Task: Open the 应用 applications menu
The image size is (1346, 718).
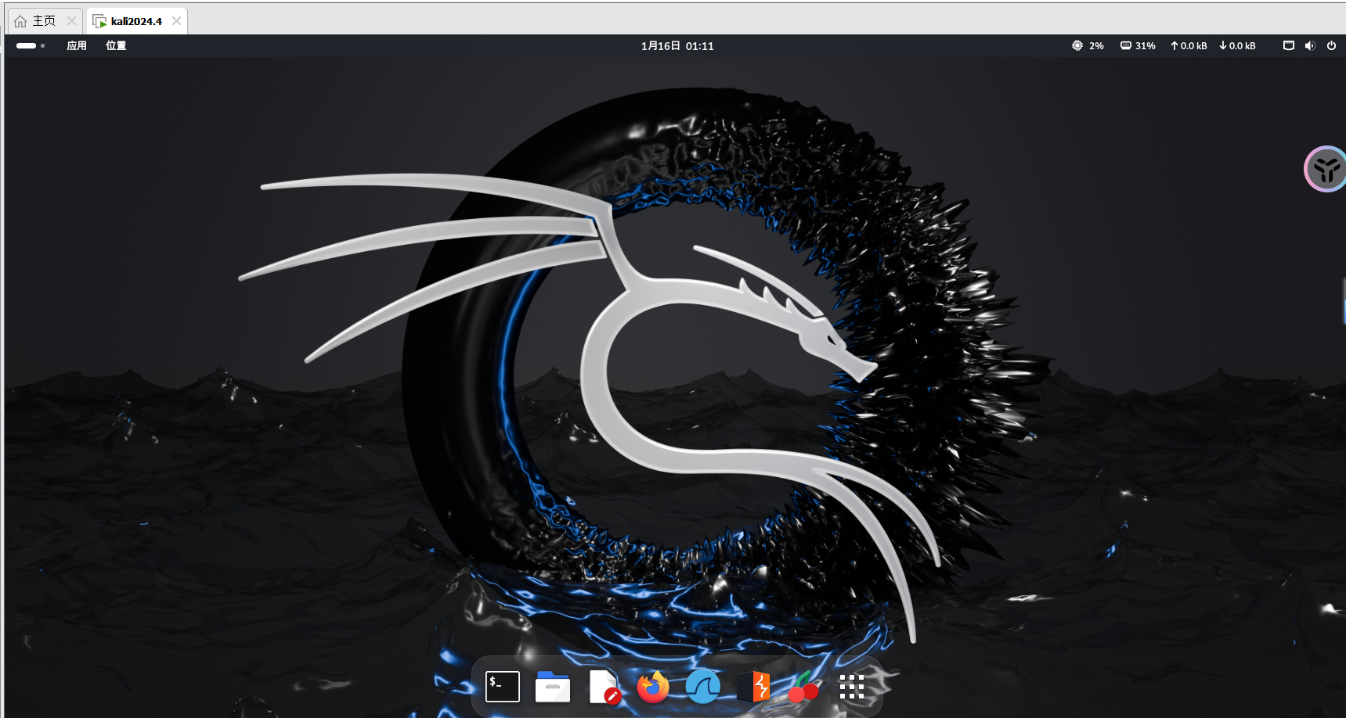Action: tap(77, 45)
